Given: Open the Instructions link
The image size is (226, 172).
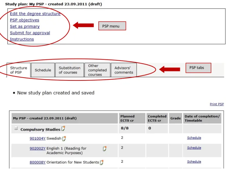Looking at the screenshot, I should pyautogui.click(x=22, y=39).
